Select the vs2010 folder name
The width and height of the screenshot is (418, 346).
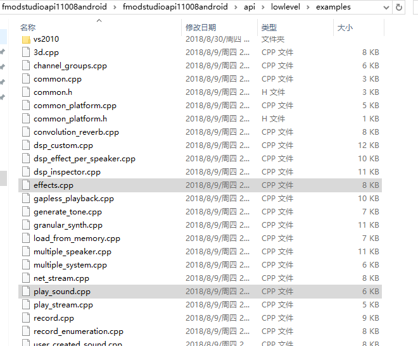(46, 39)
